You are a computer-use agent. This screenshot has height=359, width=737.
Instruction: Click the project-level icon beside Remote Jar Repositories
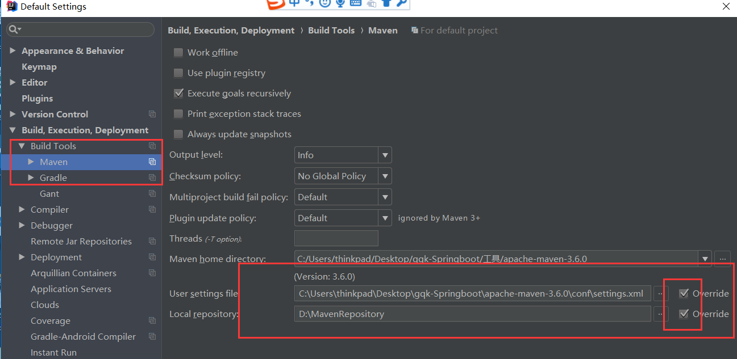[152, 242]
